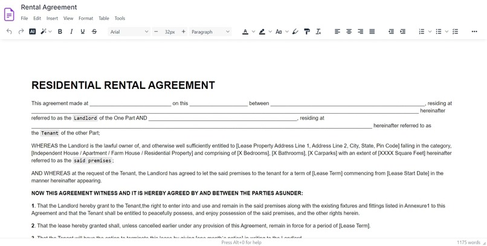Open the View menu
Image resolution: width=487 pixels, height=246 pixels.
pos(68,18)
